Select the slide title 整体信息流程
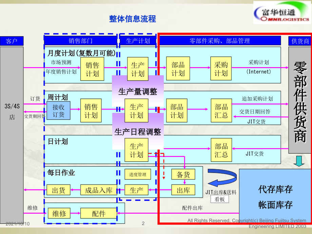This screenshot has width=312, height=234. (133, 19)
